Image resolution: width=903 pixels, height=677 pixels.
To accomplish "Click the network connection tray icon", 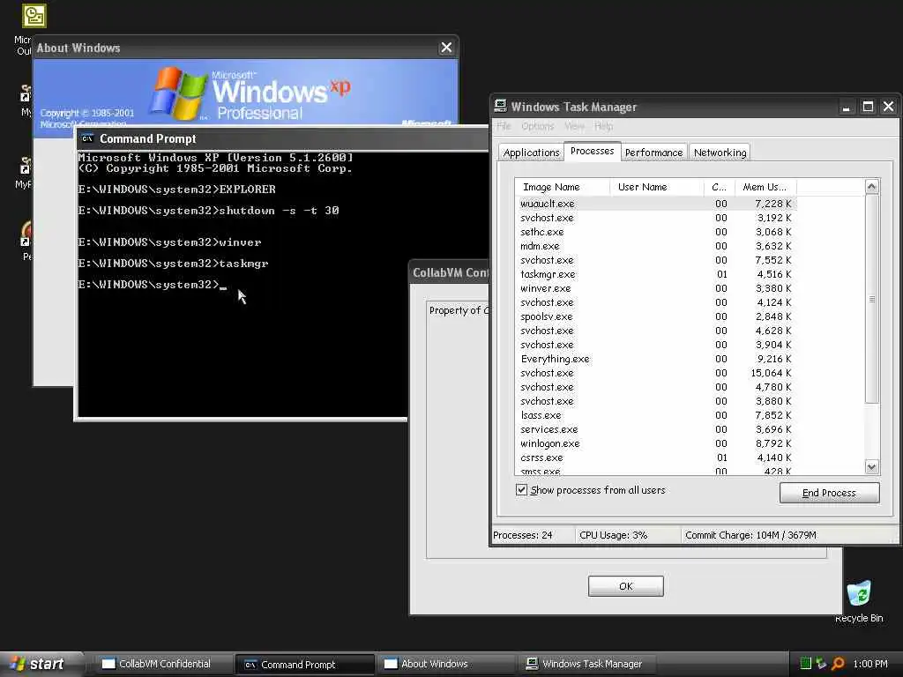I will tap(821, 663).
